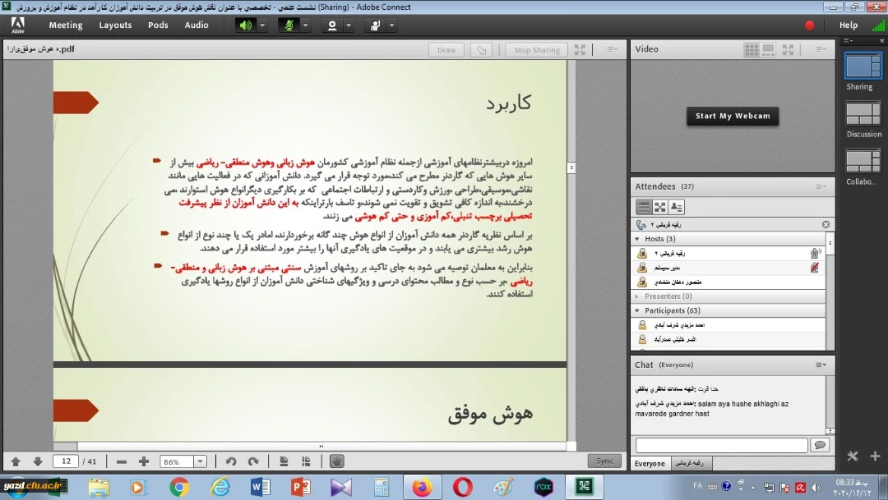The image size is (888, 500).
Task: Go to next page with down arrow
Action: (37, 461)
